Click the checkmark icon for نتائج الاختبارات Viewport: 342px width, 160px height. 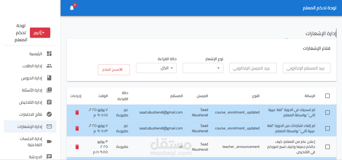(x=49, y=114)
